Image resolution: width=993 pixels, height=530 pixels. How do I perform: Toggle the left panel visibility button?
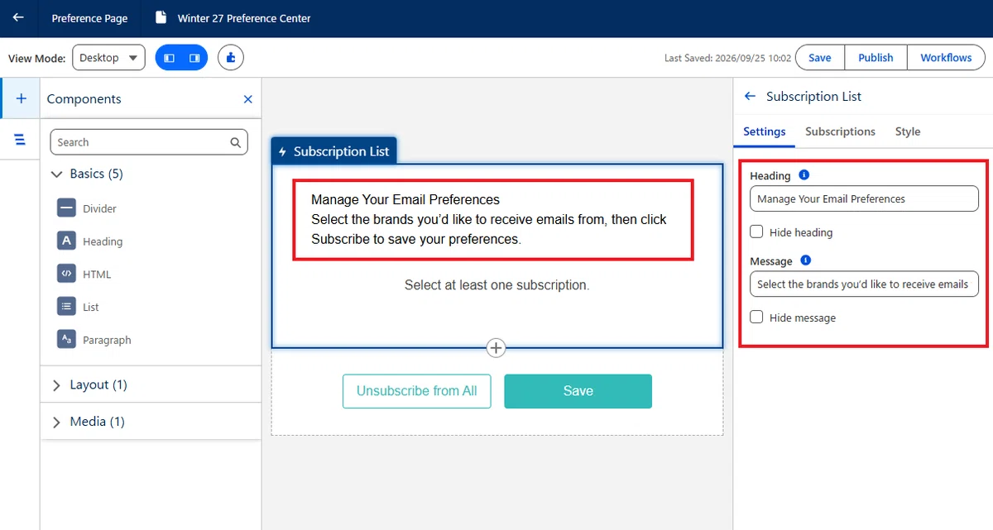click(170, 58)
